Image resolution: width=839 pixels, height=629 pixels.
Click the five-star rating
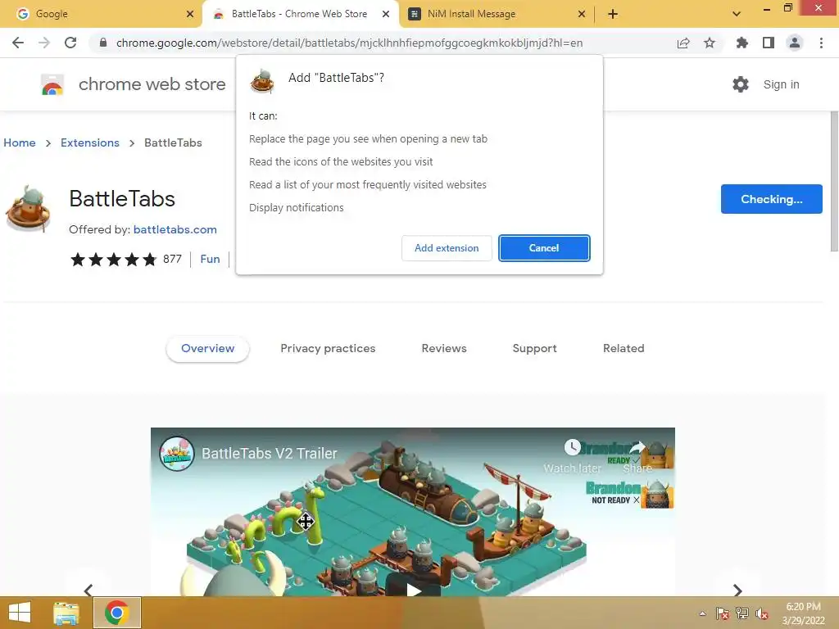pyautogui.click(x=113, y=260)
